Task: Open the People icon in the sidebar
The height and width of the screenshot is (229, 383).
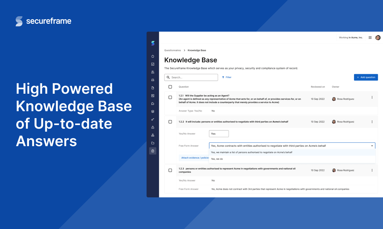Action: (153, 72)
